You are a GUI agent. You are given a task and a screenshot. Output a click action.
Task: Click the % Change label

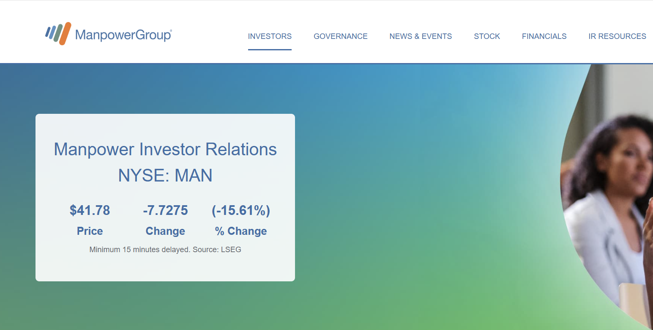point(241,231)
